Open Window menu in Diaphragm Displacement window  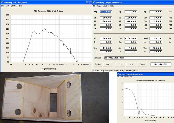pos(126,77)
